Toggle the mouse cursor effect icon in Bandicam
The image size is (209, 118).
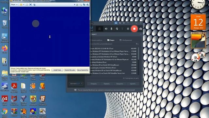(x=117, y=29)
